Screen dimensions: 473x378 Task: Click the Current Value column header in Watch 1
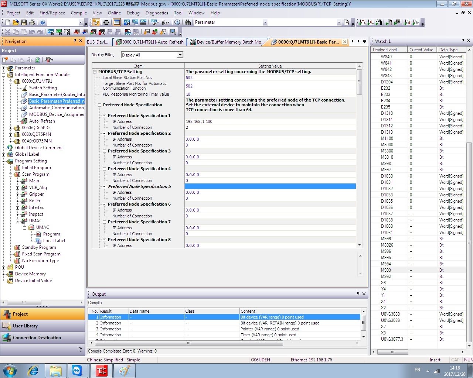[422, 50]
